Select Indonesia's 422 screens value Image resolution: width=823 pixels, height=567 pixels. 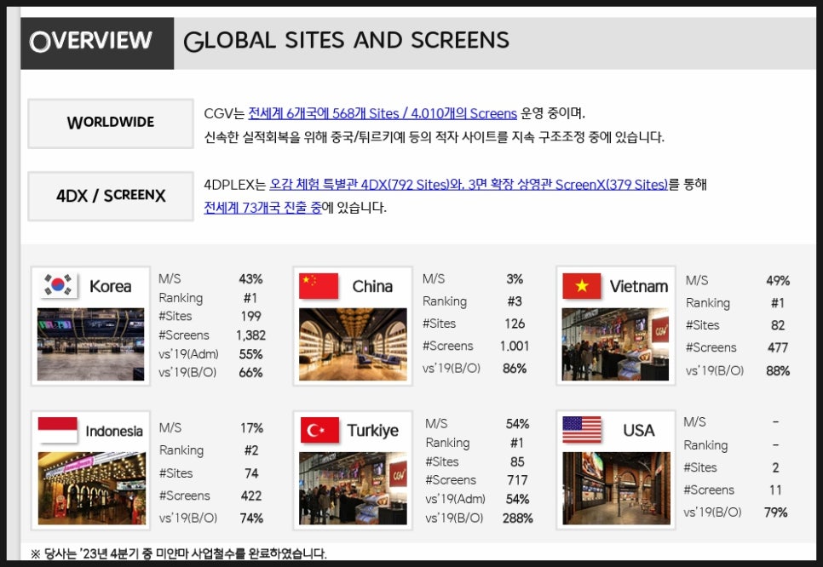(252, 495)
